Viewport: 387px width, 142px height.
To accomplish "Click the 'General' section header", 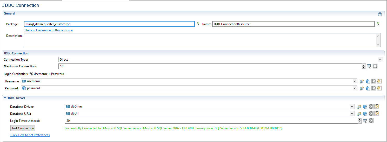I will click(9, 13).
